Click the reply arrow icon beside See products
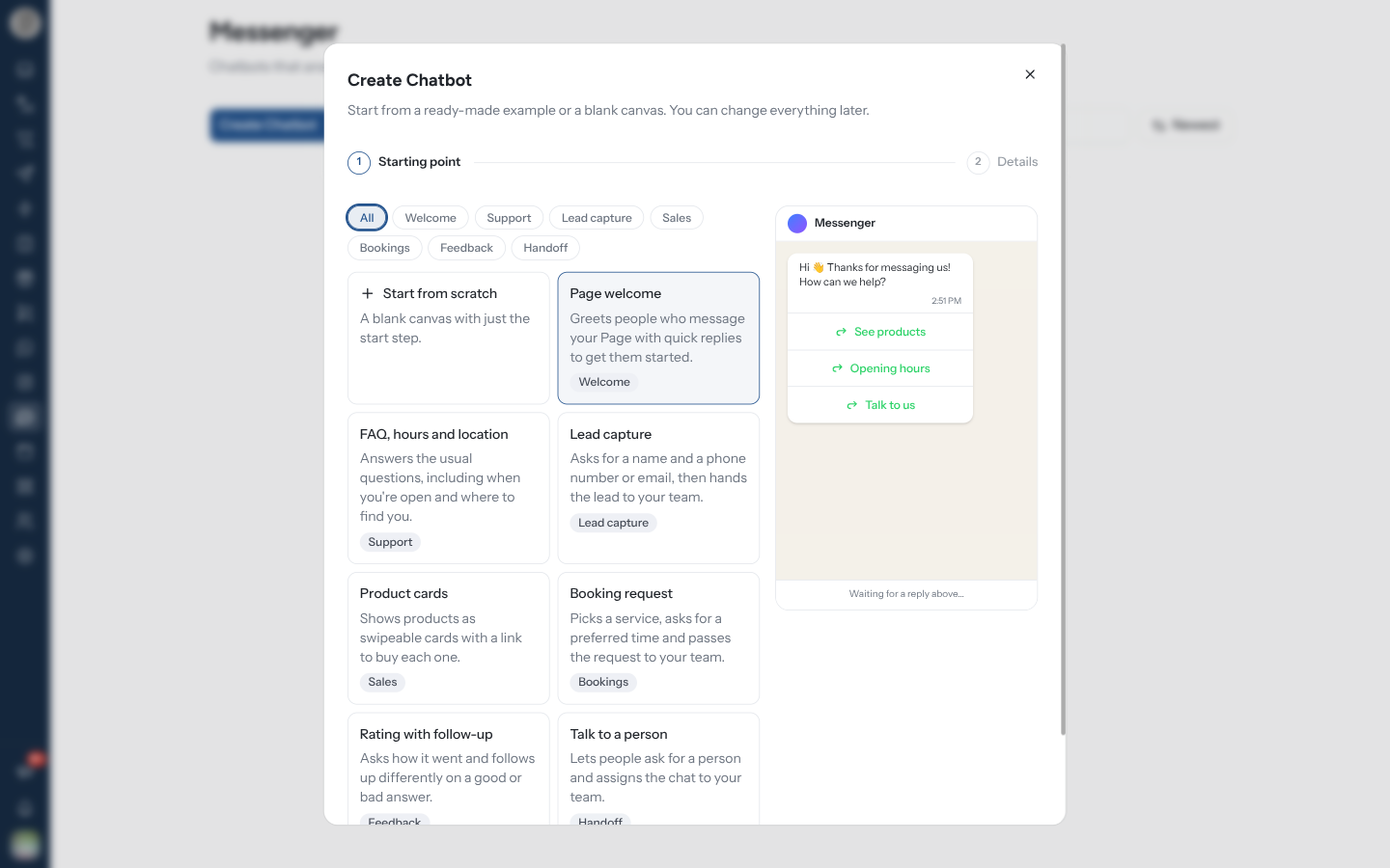 point(841,332)
